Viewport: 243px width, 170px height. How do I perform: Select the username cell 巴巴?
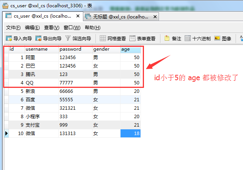point(41,66)
